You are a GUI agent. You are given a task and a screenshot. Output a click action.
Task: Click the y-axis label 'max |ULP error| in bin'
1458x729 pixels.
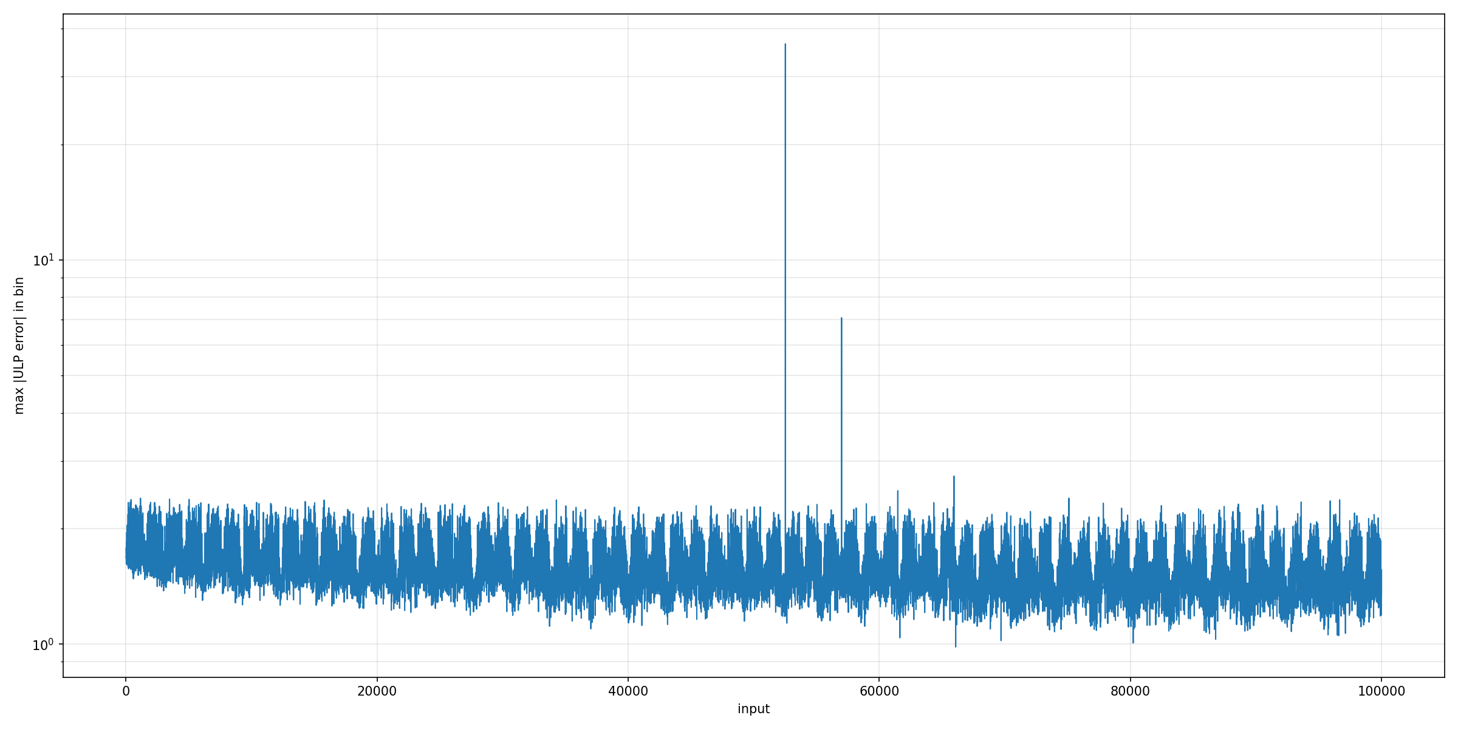pyautogui.click(x=19, y=346)
